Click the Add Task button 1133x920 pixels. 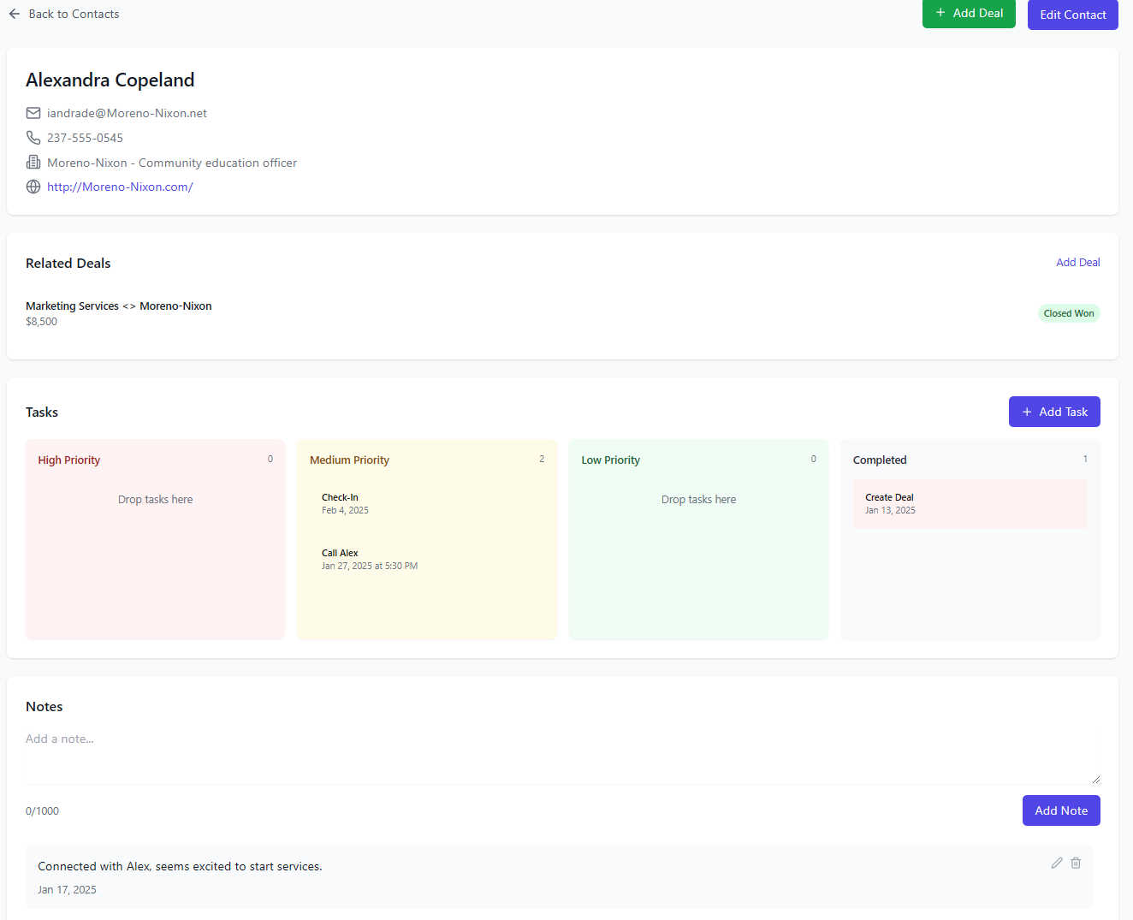point(1054,412)
